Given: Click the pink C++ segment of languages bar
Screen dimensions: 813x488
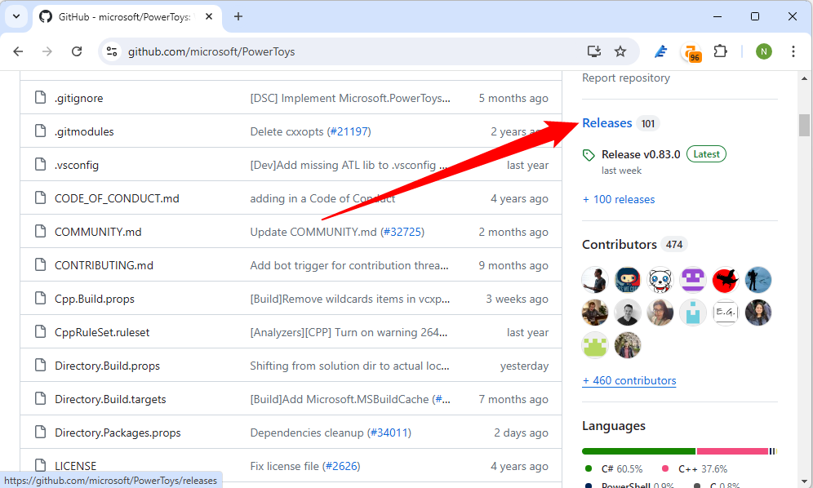Looking at the screenshot, I should (732, 451).
